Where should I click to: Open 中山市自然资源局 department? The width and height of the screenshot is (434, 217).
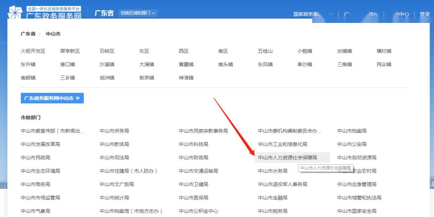point(357,158)
